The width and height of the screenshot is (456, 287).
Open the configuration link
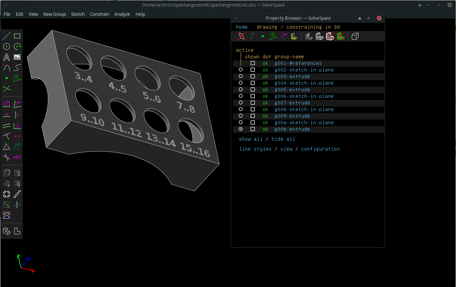tap(320, 149)
